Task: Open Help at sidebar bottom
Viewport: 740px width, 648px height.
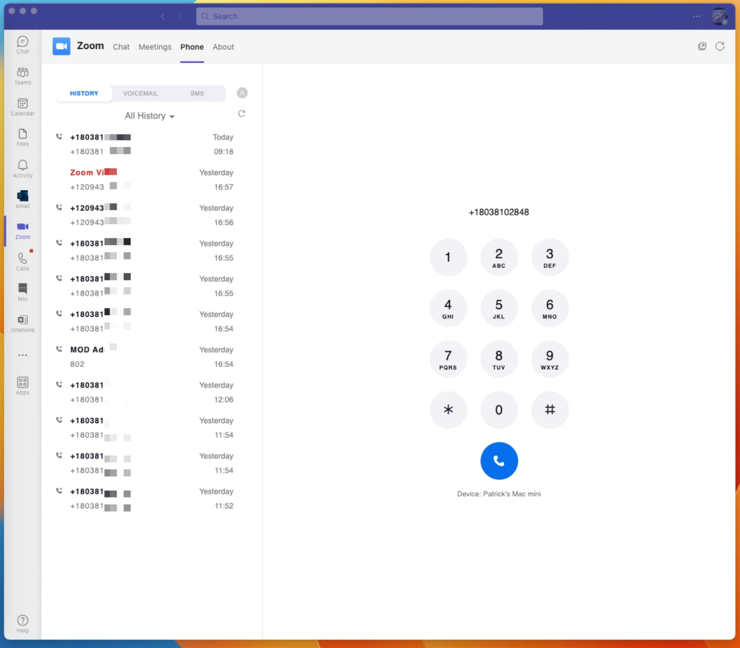Action: 22,624
